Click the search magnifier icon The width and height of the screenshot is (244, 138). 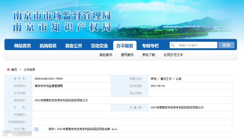pyautogui.click(x=173, y=45)
